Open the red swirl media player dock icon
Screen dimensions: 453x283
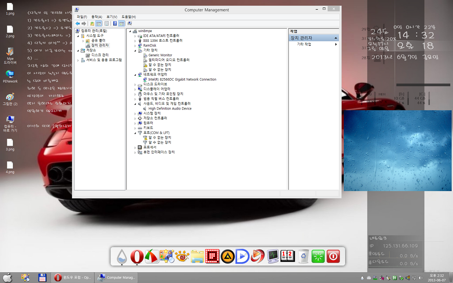(258, 257)
